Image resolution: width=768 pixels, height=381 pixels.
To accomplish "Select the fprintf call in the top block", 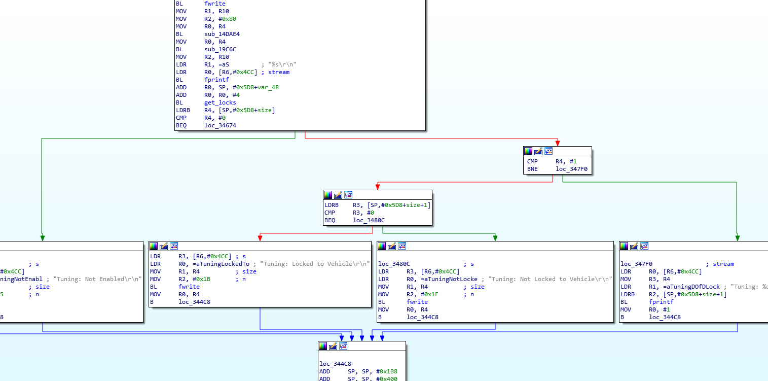I will pos(216,80).
